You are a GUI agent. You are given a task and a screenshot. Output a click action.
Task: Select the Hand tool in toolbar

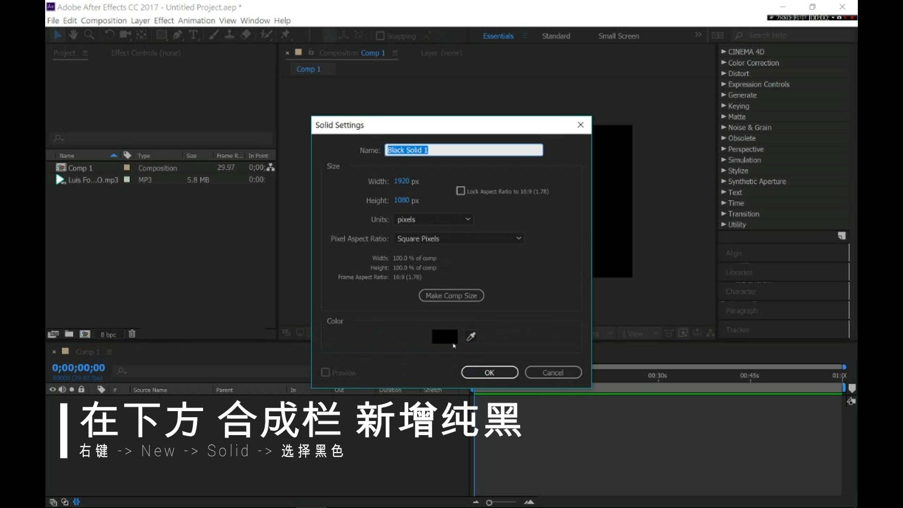coord(73,35)
